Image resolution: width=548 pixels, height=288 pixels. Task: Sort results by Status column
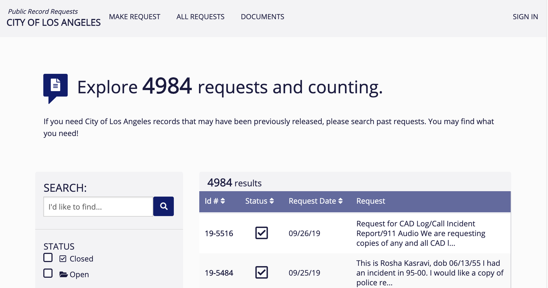pos(260,201)
